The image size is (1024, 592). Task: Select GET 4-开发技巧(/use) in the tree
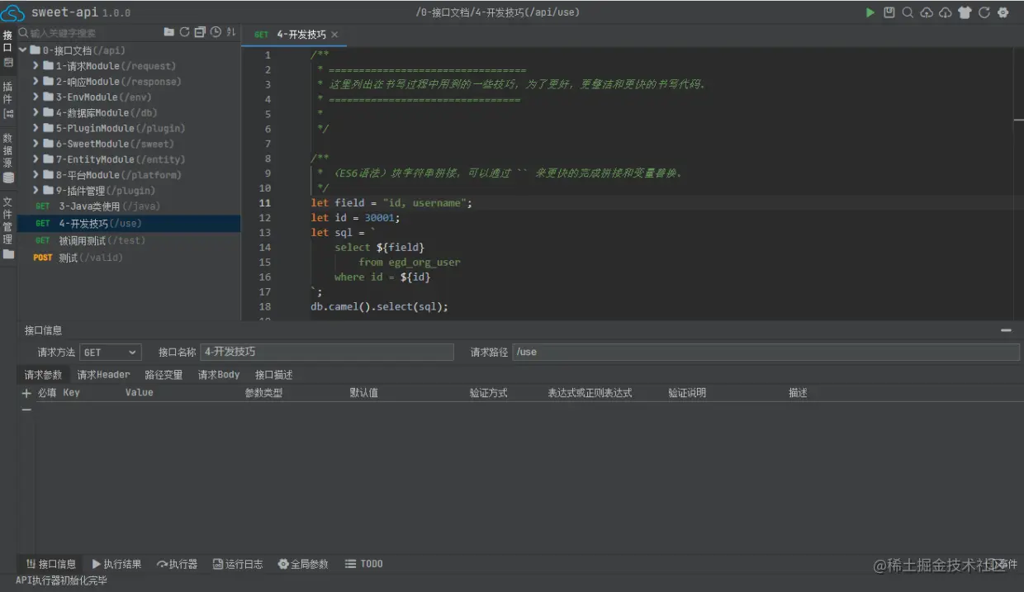(129, 224)
